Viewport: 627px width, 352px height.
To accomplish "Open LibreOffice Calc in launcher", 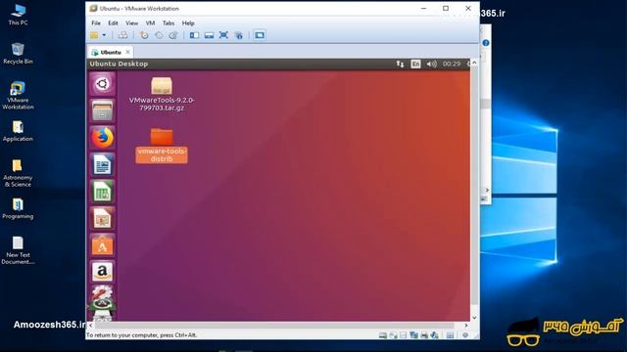I will (x=102, y=192).
